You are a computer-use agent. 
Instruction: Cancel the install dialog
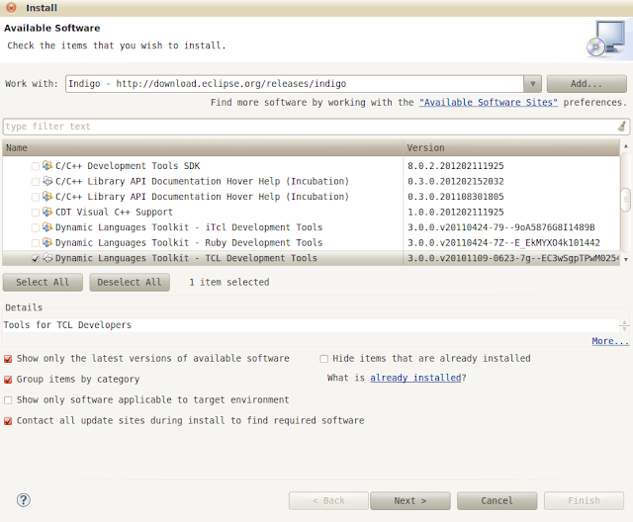point(497,500)
